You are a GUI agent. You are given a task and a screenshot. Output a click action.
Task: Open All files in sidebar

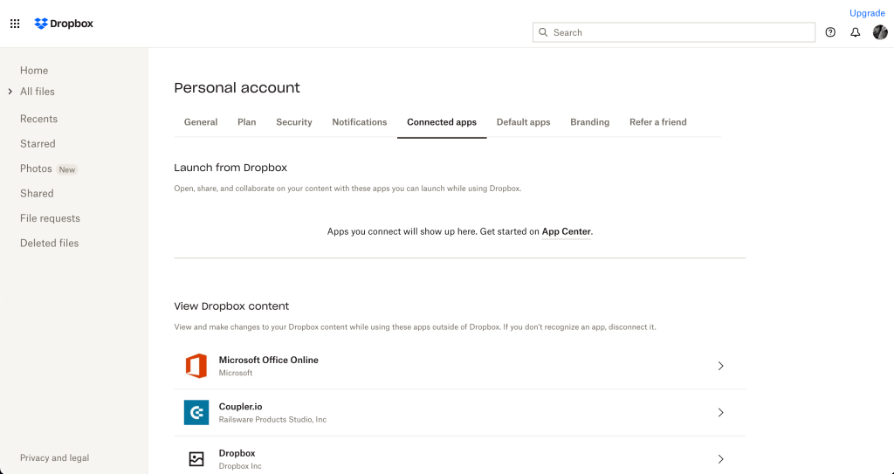[38, 92]
